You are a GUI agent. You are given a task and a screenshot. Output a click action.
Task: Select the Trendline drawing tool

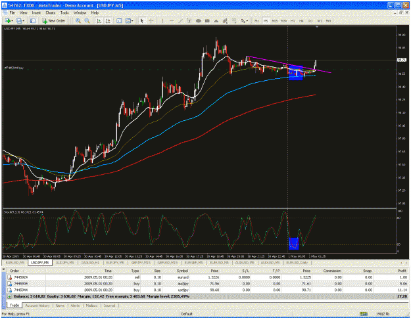pyautogui.click(x=180, y=20)
